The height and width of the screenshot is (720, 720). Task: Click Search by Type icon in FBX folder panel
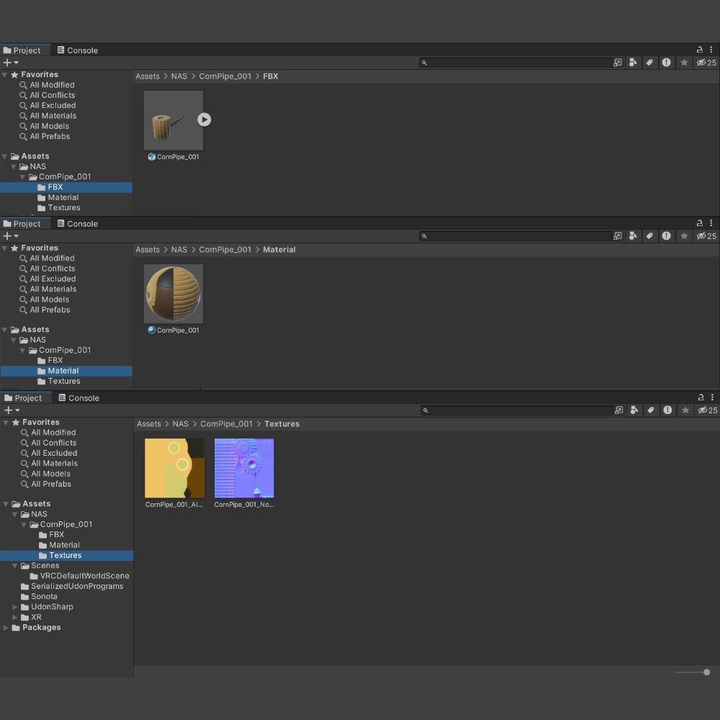click(633, 63)
